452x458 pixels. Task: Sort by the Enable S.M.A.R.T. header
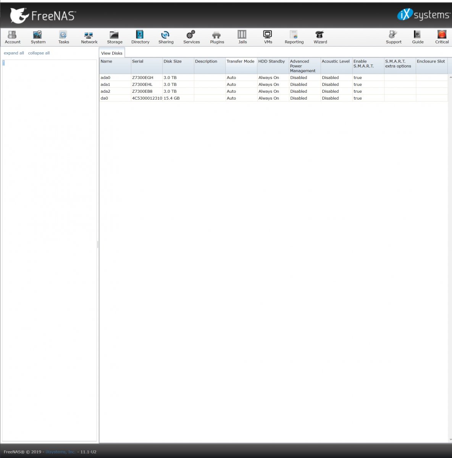click(x=368, y=66)
